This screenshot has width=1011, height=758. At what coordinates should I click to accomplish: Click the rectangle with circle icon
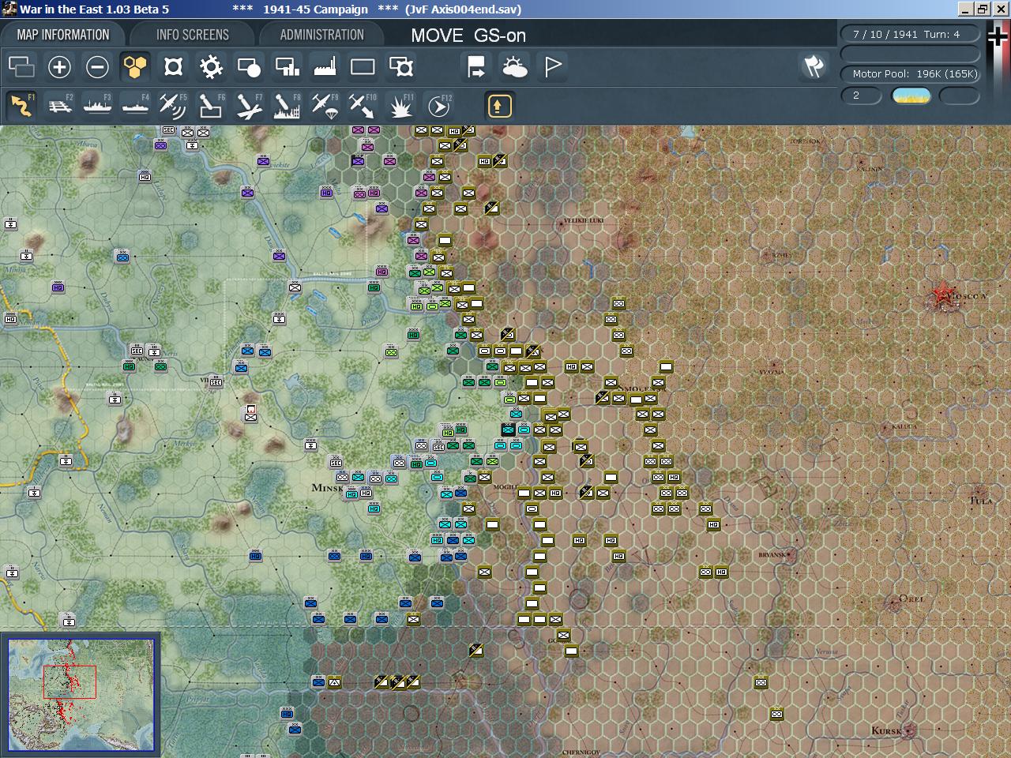[x=249, y=67]
